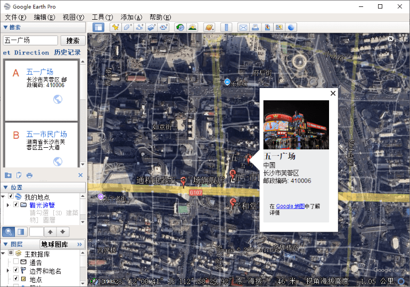Open the ruler measurement tool
410x287 pixels.
[x=227, y=27]
